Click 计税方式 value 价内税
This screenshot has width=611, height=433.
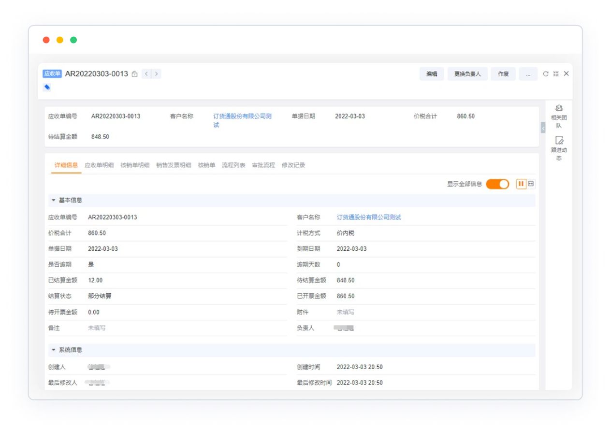click(346, 233)
